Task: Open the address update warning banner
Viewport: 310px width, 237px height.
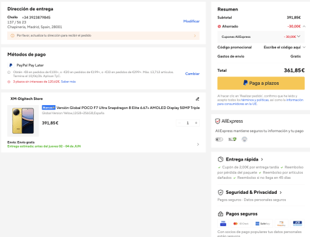Action: [x=103, y=35]
